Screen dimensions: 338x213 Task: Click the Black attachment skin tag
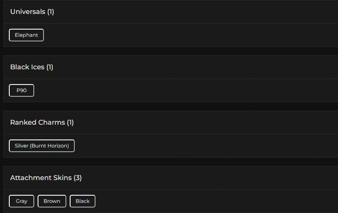82,201
